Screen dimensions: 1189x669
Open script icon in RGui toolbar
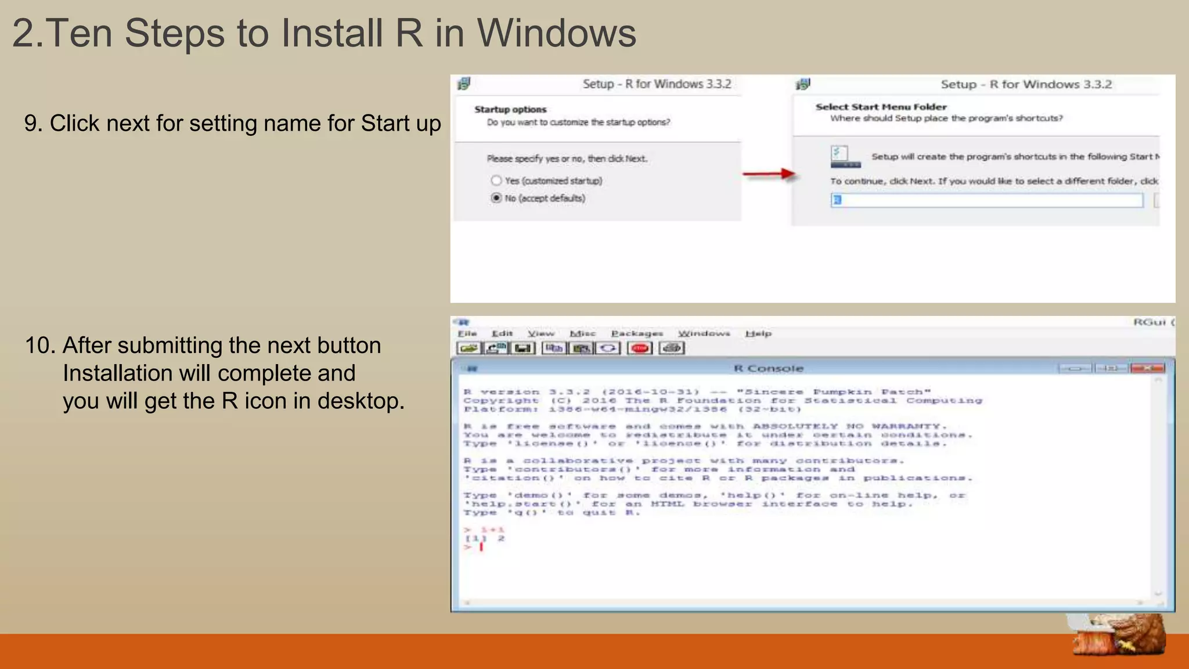click(x=469, y=348)
